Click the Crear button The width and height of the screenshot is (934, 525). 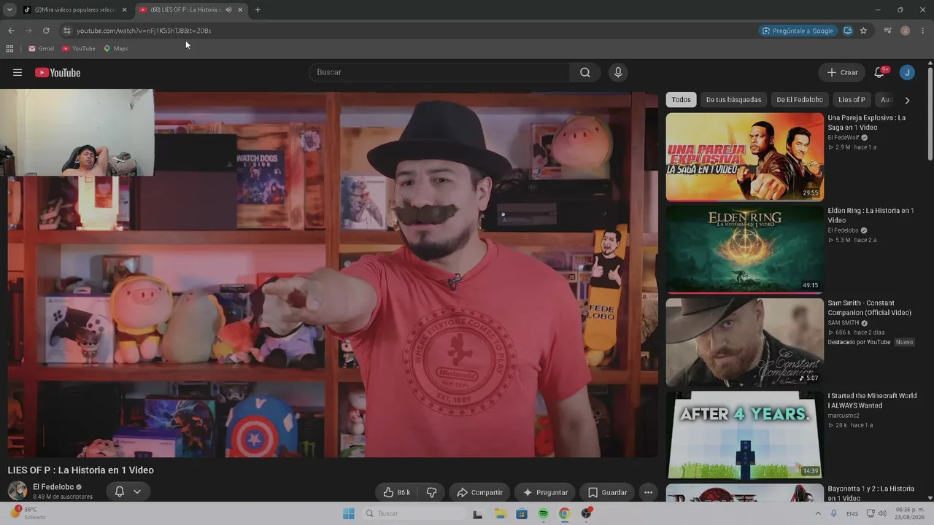click(x=842, y=72)
